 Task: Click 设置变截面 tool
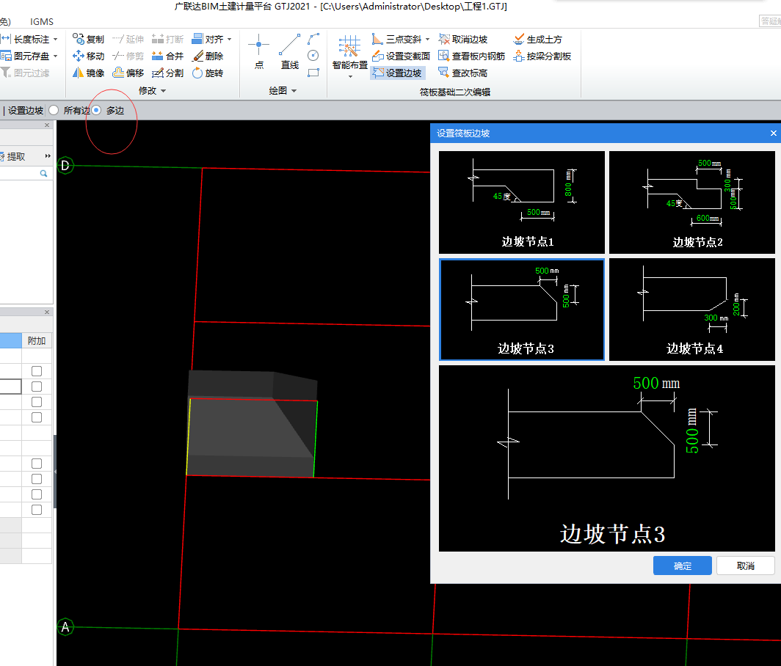click(401, 56)
